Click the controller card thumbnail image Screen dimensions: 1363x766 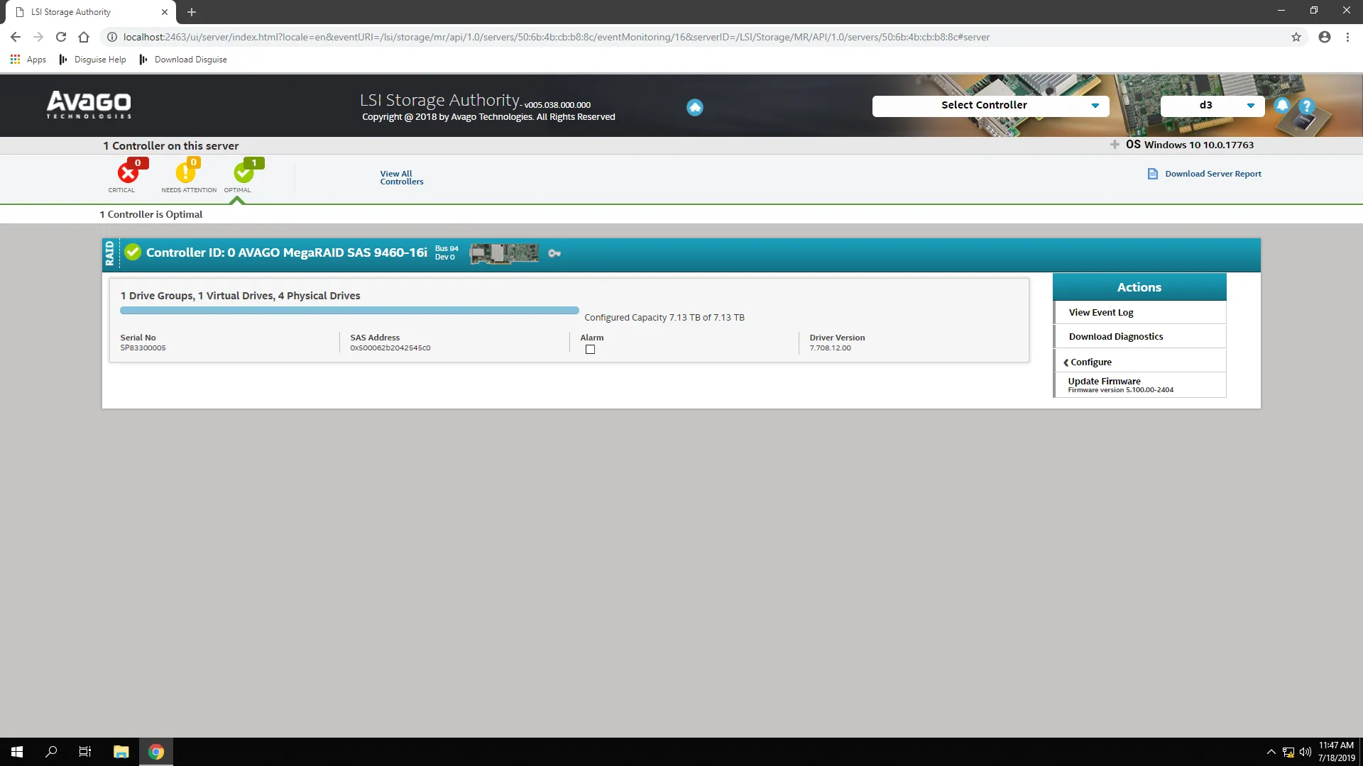point(504,253)
